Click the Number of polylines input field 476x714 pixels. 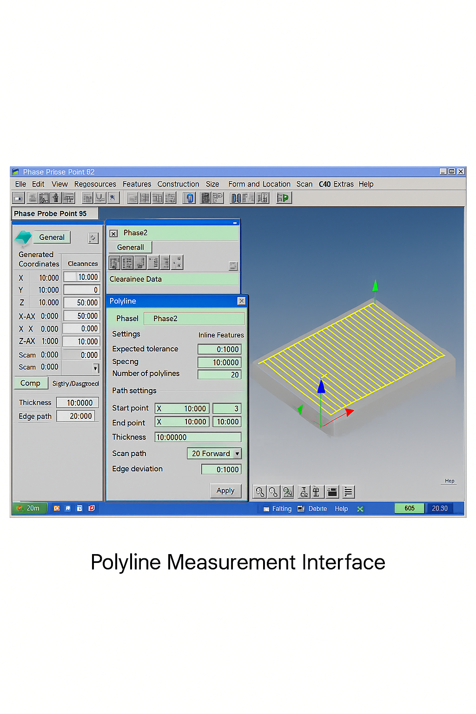point(219,374)
